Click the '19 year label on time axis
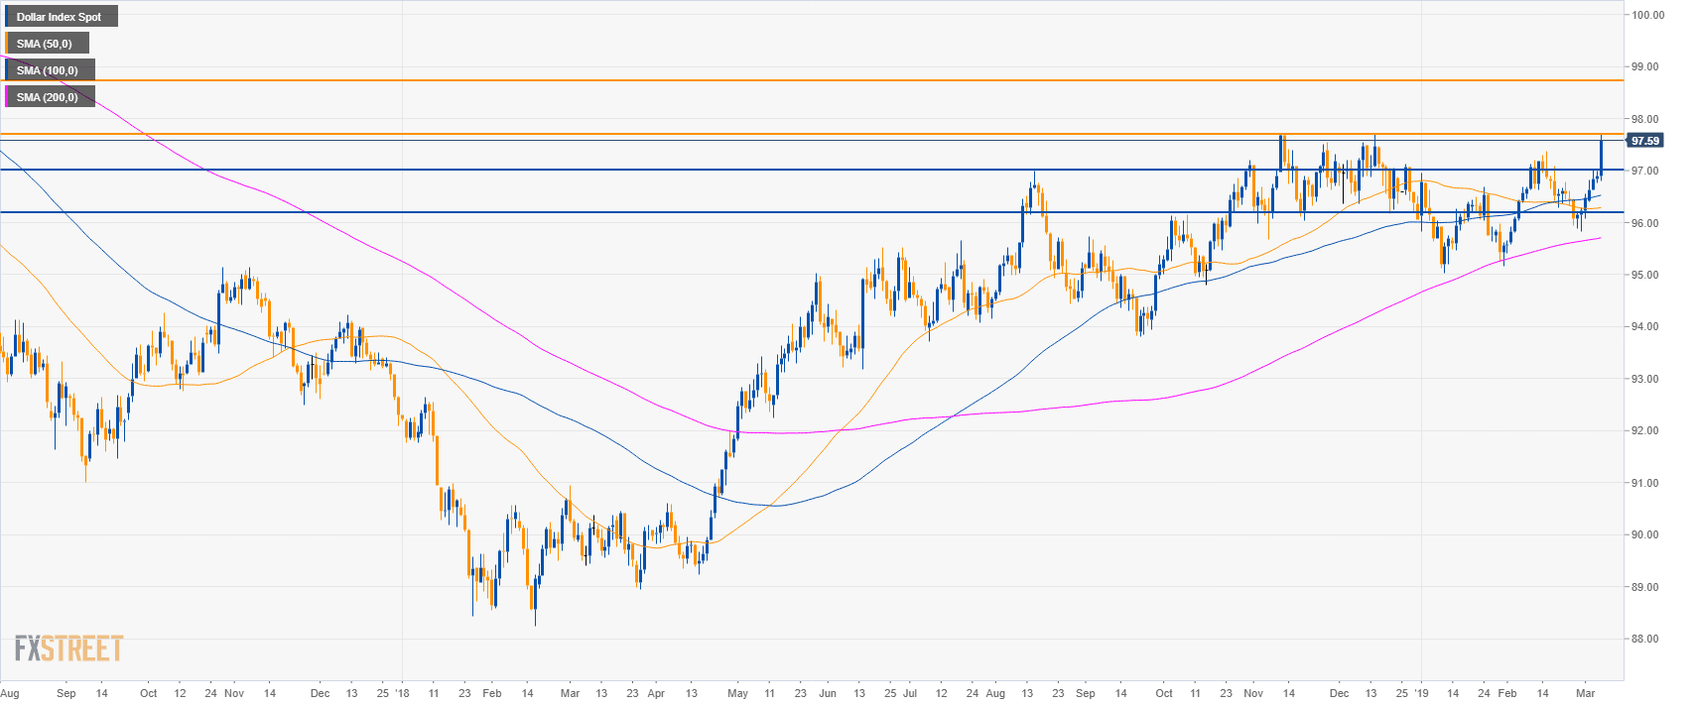 point(1421,694)
